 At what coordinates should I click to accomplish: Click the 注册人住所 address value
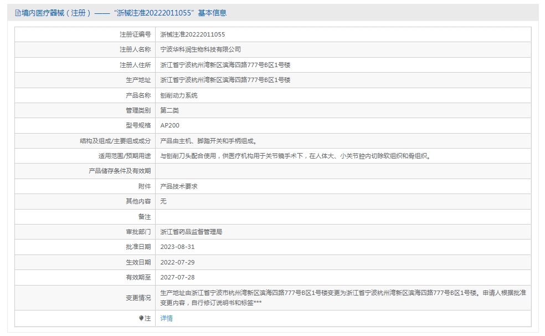tap(225, 65)
